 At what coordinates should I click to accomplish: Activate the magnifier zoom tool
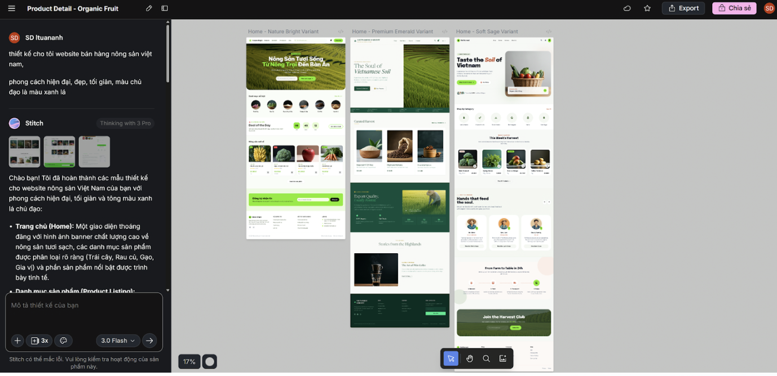click(486, 359)
